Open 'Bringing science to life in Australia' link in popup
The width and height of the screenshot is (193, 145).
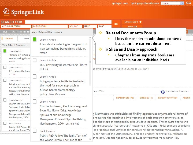62,88
